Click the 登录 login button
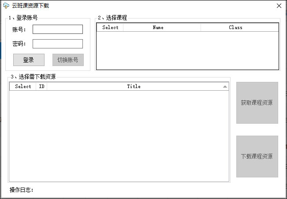 pos(29,60)
